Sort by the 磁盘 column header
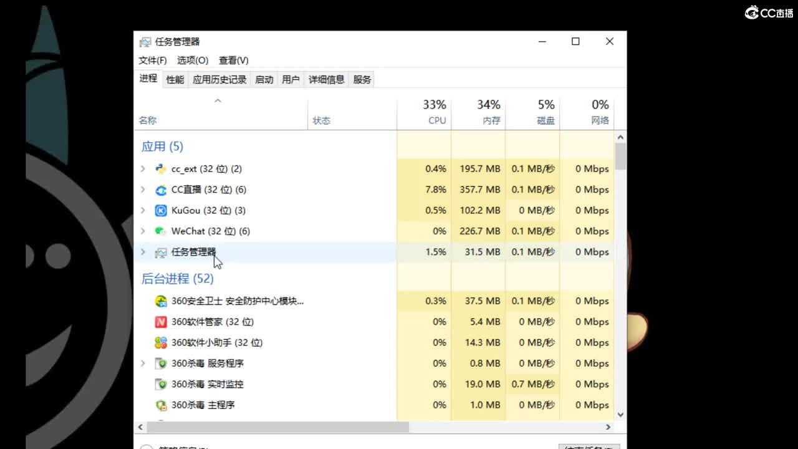The height and width of the screenshot is (449, 798). tap(532, 112)
